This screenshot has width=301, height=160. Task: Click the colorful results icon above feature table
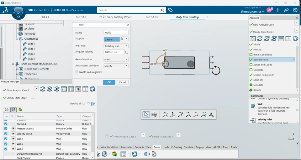20,109
